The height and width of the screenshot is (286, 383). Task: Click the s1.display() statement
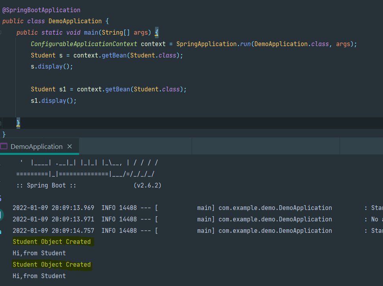coord(54,101)
